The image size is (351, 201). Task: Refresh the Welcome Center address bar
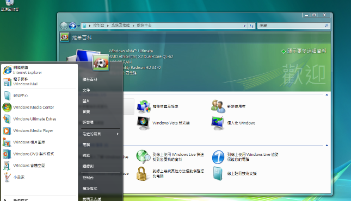(x=251, y=26)
